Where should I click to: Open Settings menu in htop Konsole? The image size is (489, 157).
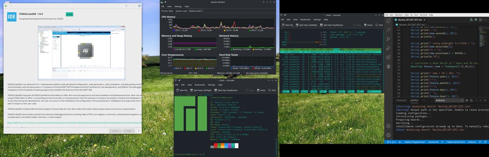point(317,20)
